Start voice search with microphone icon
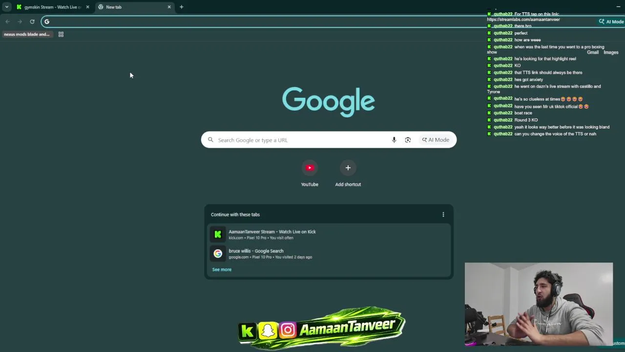Screen dimensions: 625x352 394,140
